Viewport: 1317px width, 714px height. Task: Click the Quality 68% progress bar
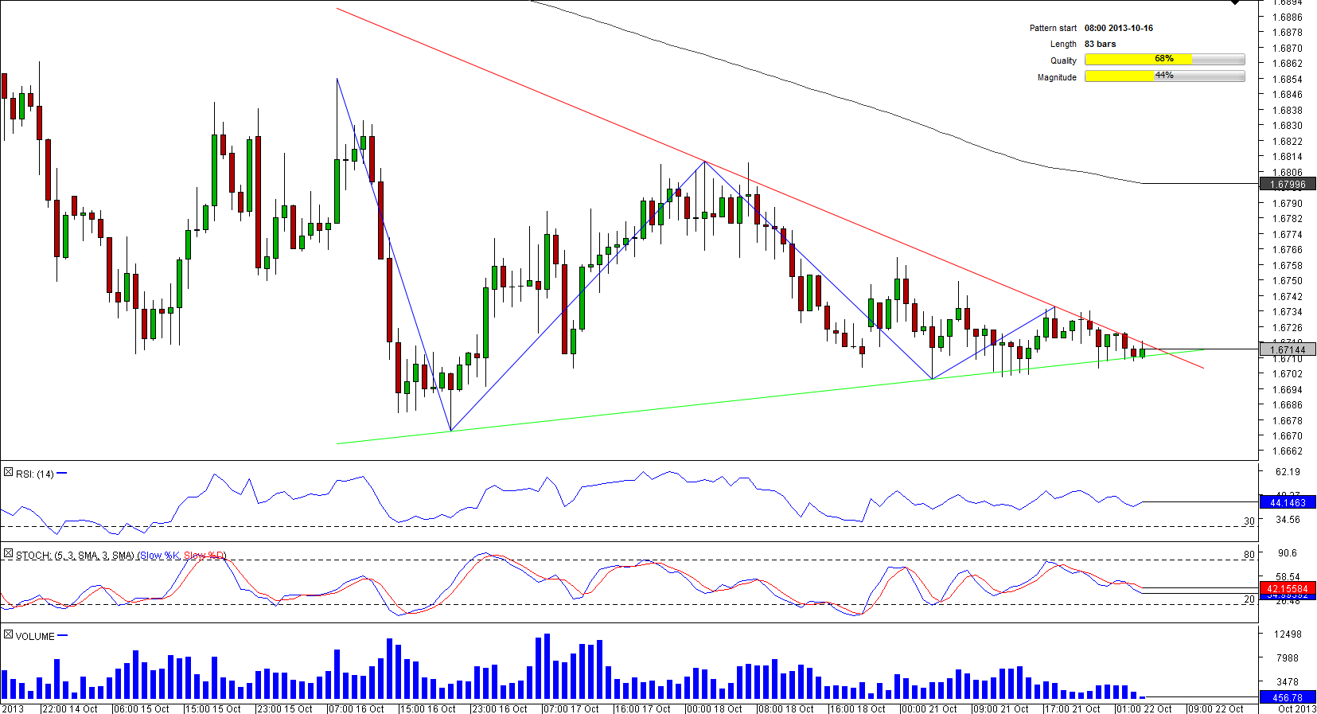click(1165, 60)
